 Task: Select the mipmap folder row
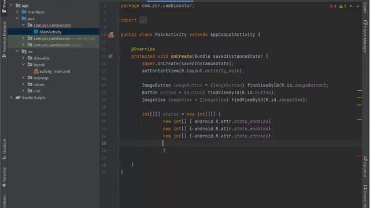(x=54, y=78)
